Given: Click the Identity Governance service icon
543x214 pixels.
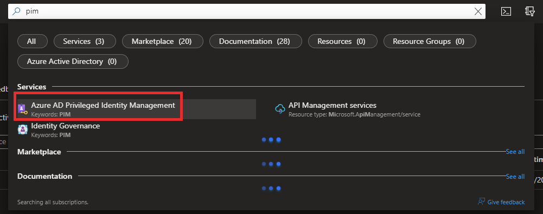Looking at the screenshot, I should [x=22, y=129].
